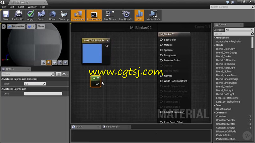Select sphere preview mesh icon

[x=49, y=63]
